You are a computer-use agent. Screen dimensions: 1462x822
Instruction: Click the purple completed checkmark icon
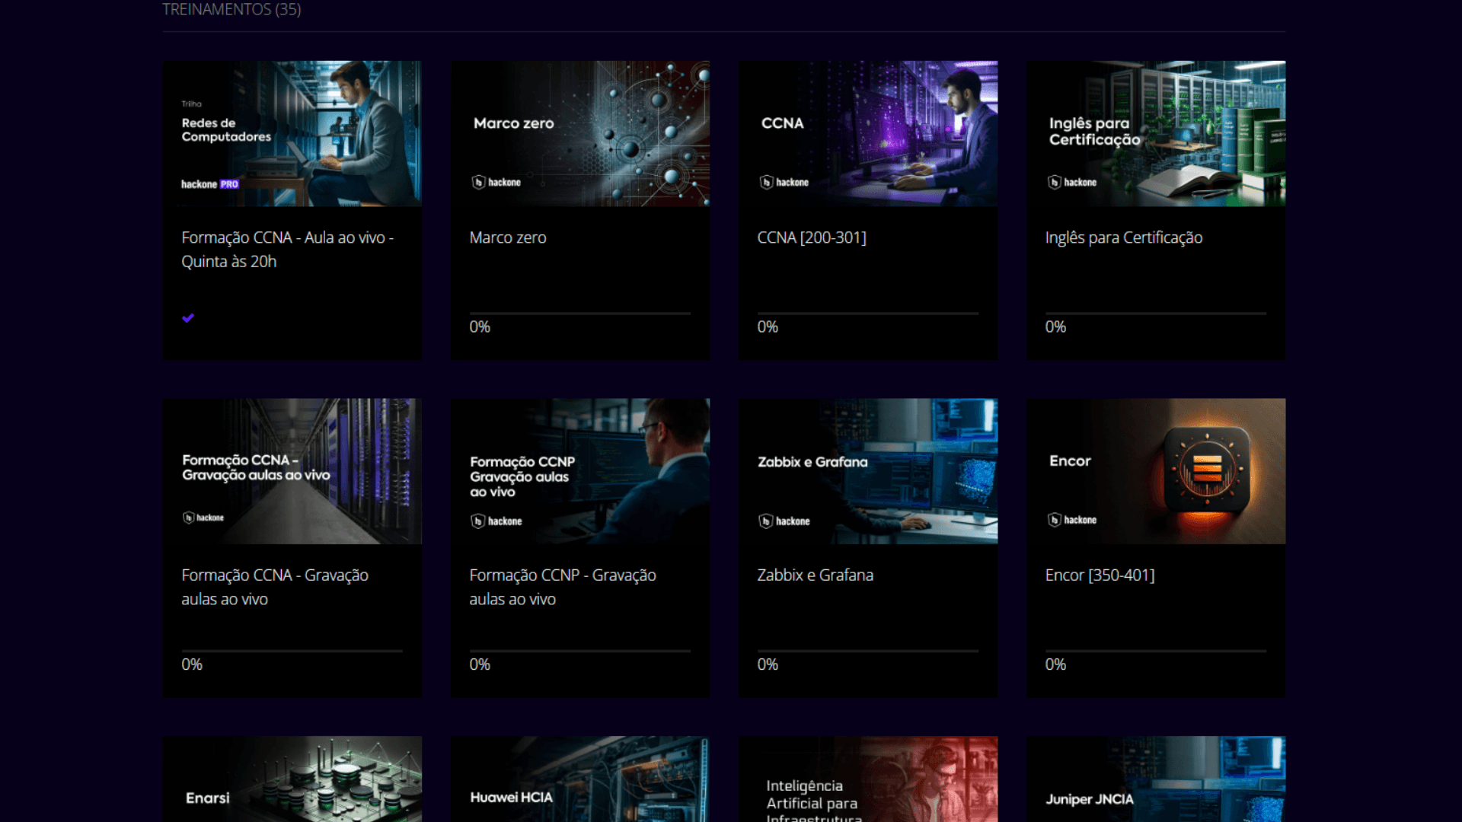(188, 318)
